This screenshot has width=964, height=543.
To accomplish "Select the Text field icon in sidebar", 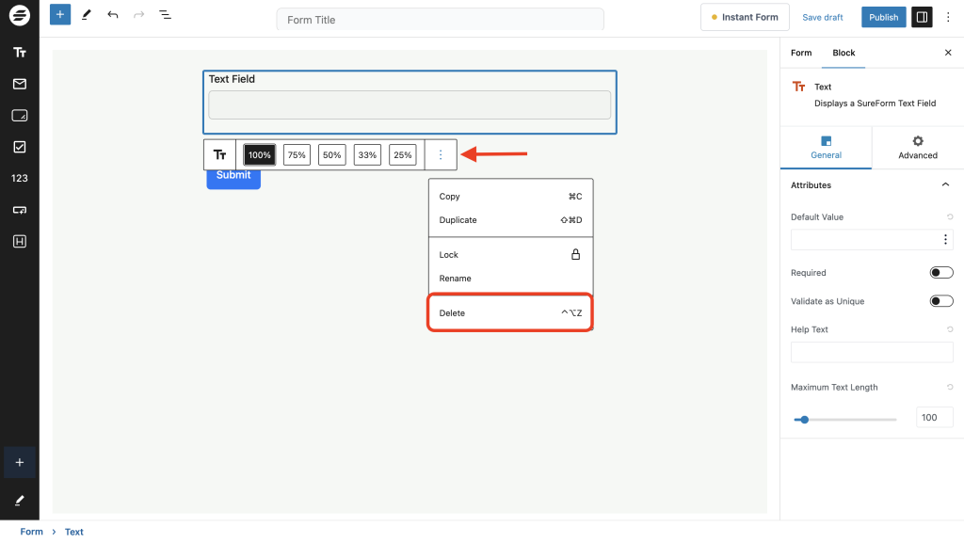I will coord(19,52).
